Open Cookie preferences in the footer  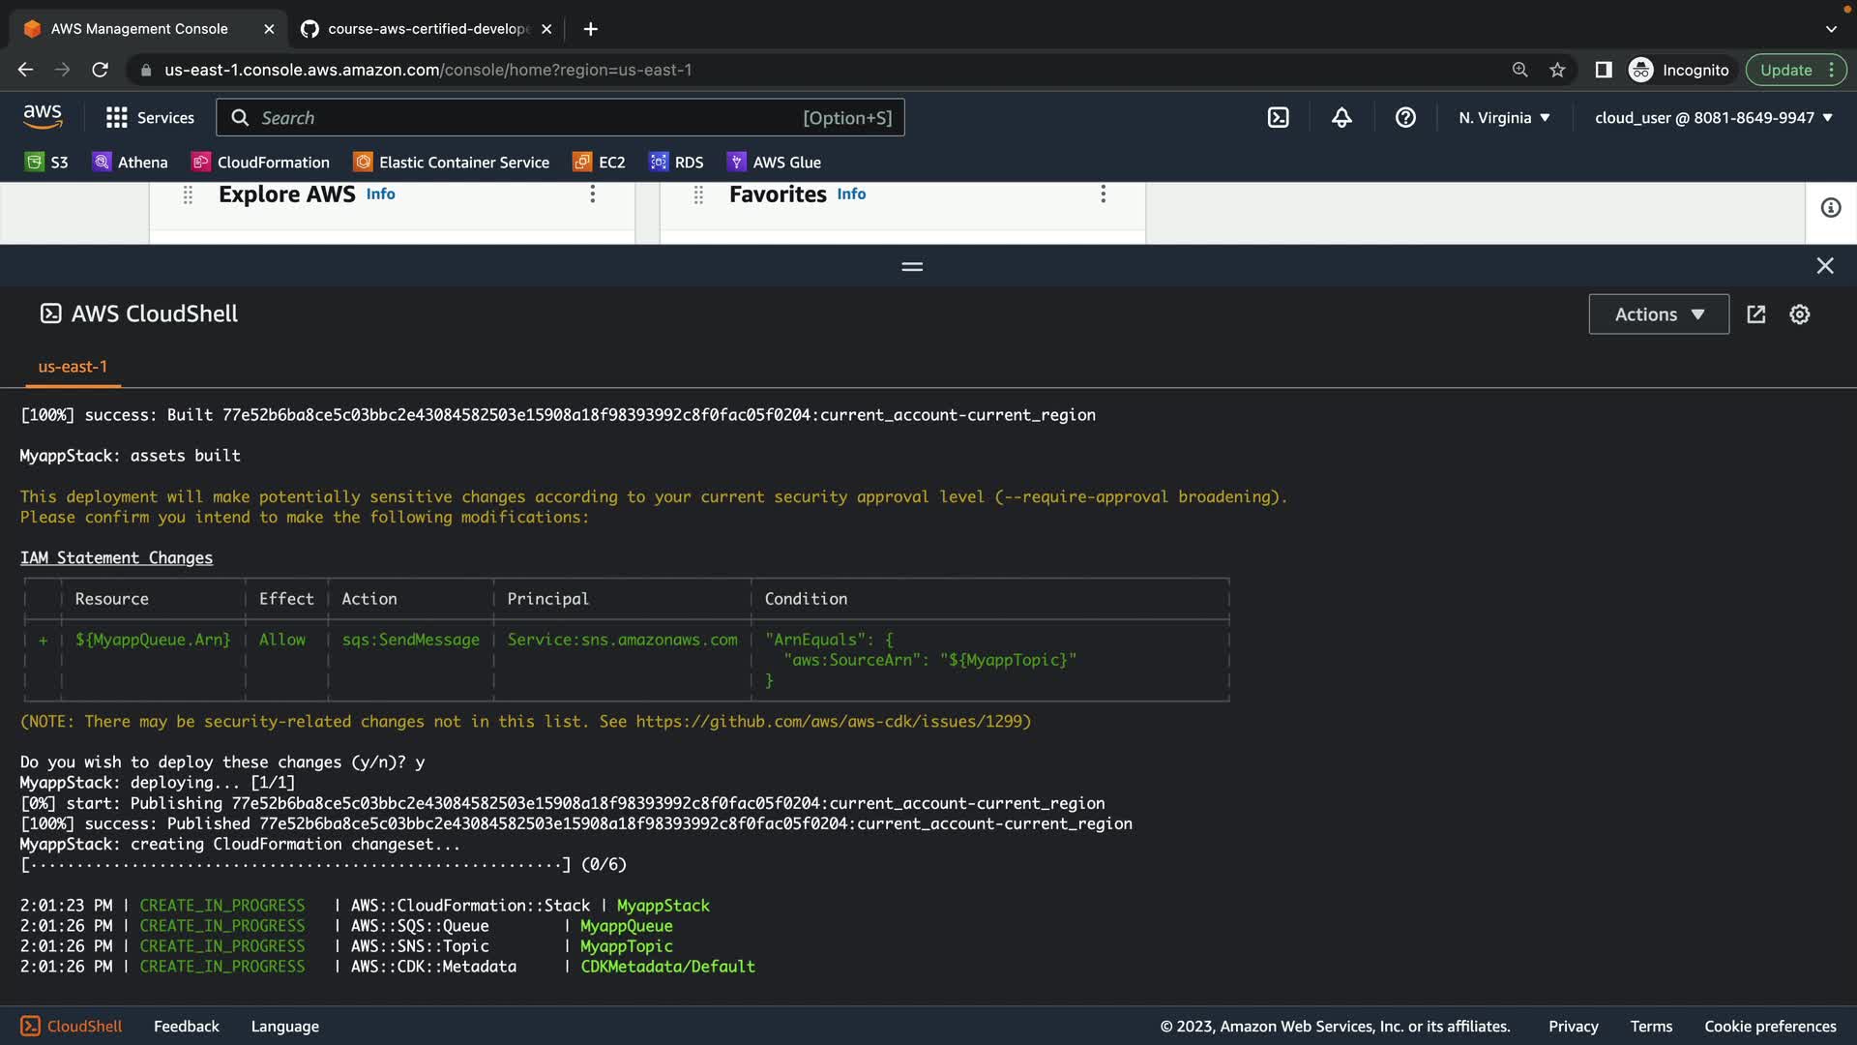[x=1769, y=1026]
